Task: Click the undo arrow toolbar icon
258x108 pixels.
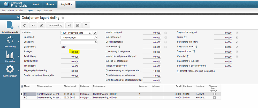Action: (33, 25)
